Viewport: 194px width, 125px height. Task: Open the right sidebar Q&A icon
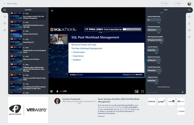[189, 17]
